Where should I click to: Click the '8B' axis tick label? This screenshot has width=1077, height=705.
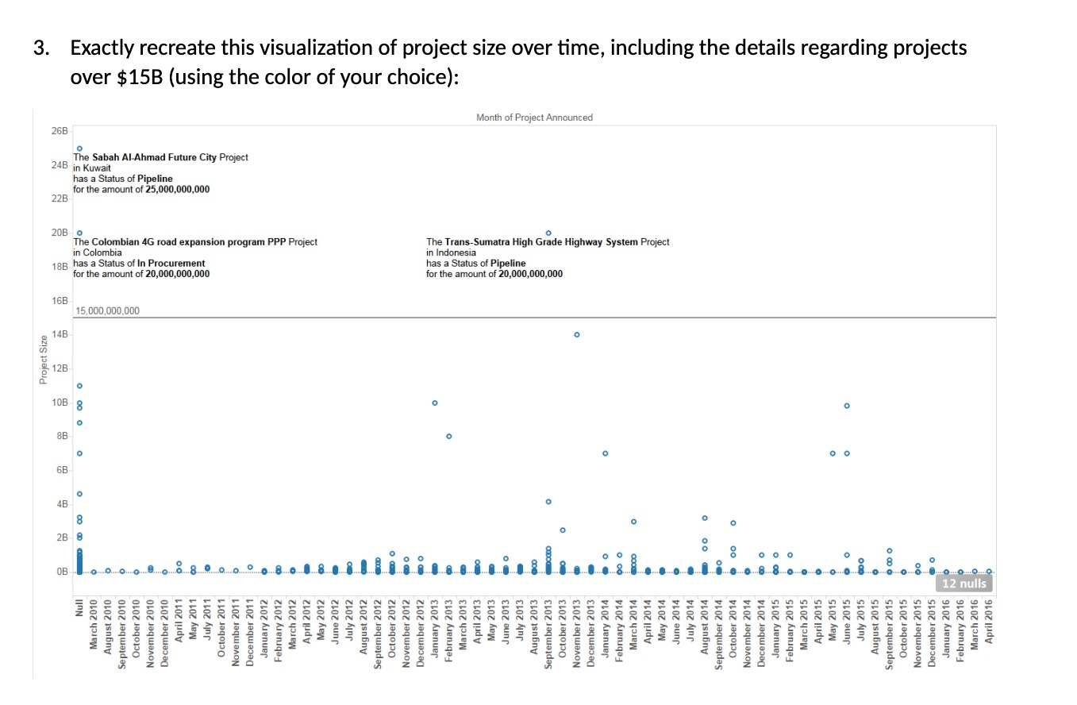63,436
